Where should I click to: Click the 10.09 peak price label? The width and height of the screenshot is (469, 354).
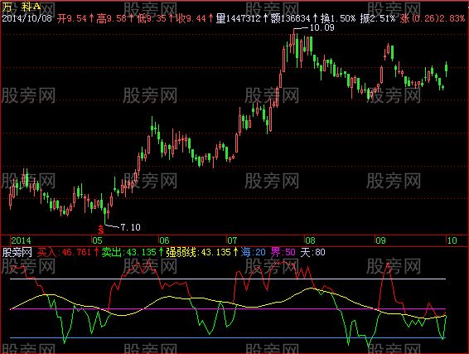322,28
